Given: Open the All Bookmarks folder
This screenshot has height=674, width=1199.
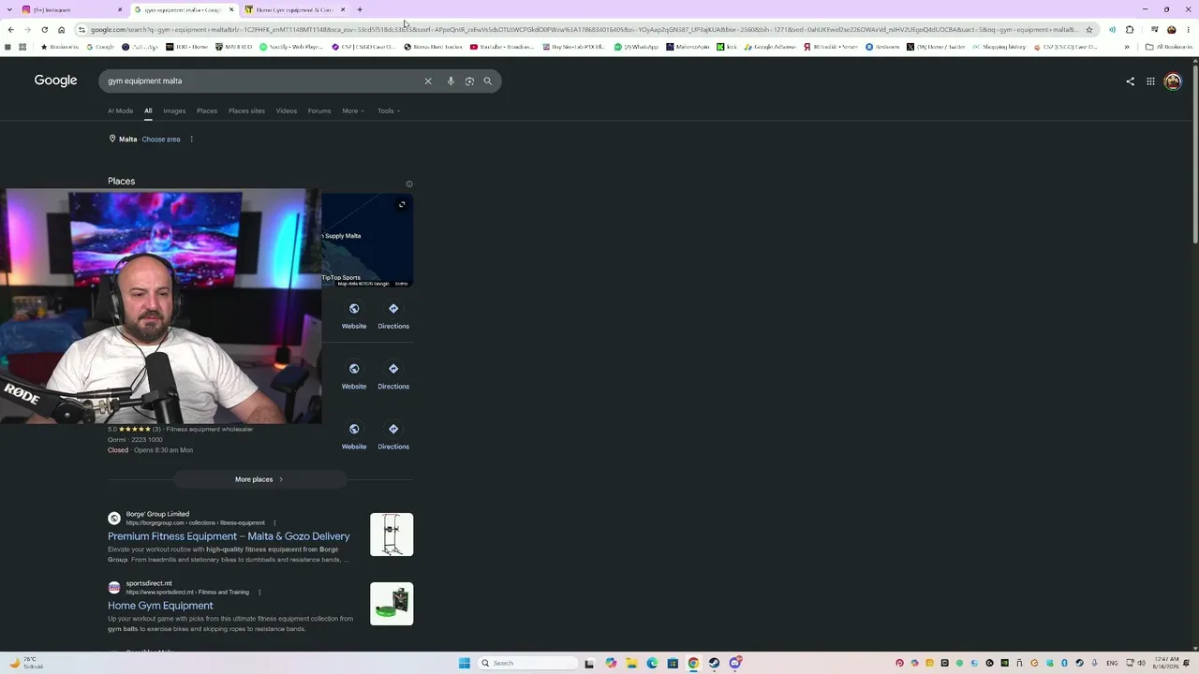Looking at the screenshot, I should (x=1169, y=47).
